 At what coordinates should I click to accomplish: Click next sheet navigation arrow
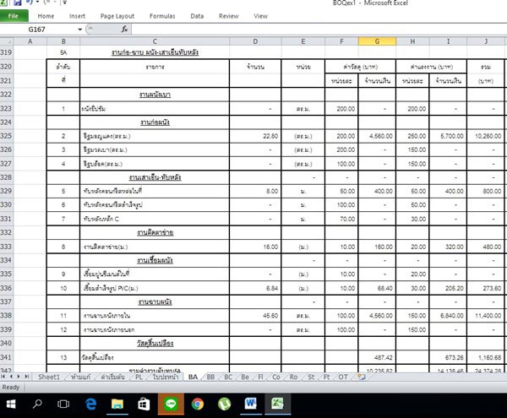tap(19, 377)
